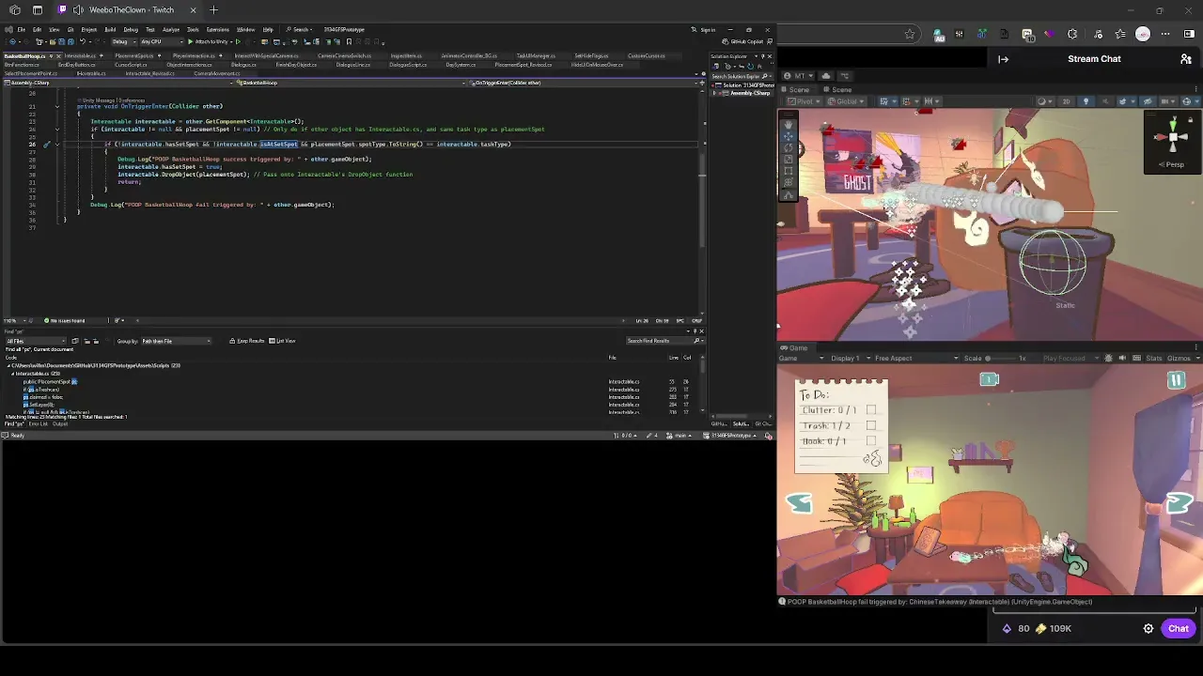Screen dimensions: 1203x676
Task: Collapse the Interactable.cs results node
Action: pyautogui.click(x=13, y=374)
